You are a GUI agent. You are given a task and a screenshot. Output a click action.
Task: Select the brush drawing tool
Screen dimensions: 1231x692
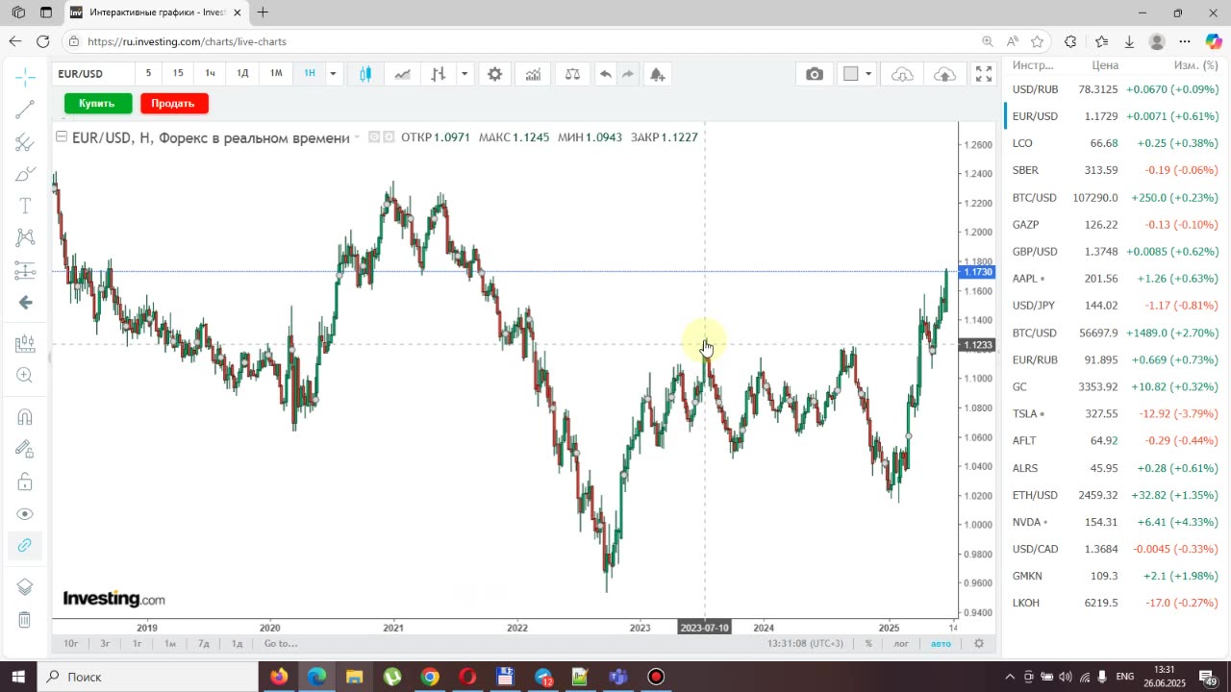[x=25, y=175]
